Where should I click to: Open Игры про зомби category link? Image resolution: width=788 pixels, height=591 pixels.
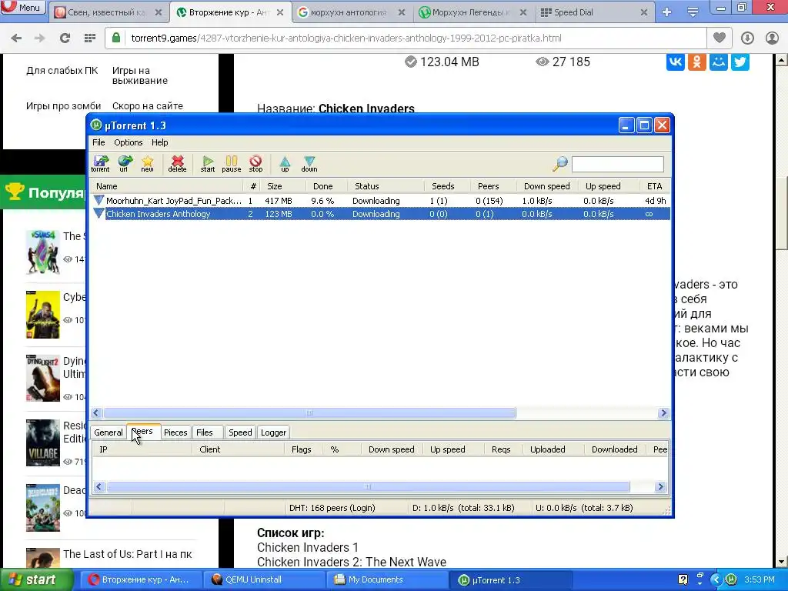63,106
